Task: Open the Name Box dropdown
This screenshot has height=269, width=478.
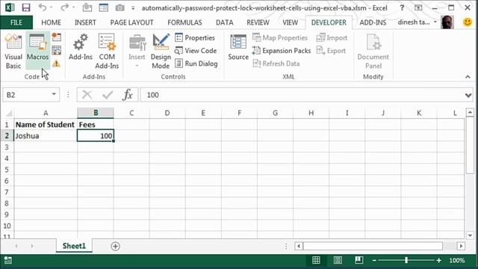Action: tap(54, 94)
